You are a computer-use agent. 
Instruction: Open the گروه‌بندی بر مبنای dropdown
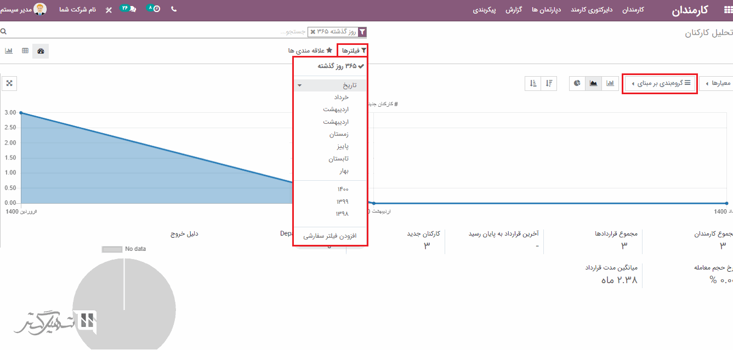[x=660, y=83]
